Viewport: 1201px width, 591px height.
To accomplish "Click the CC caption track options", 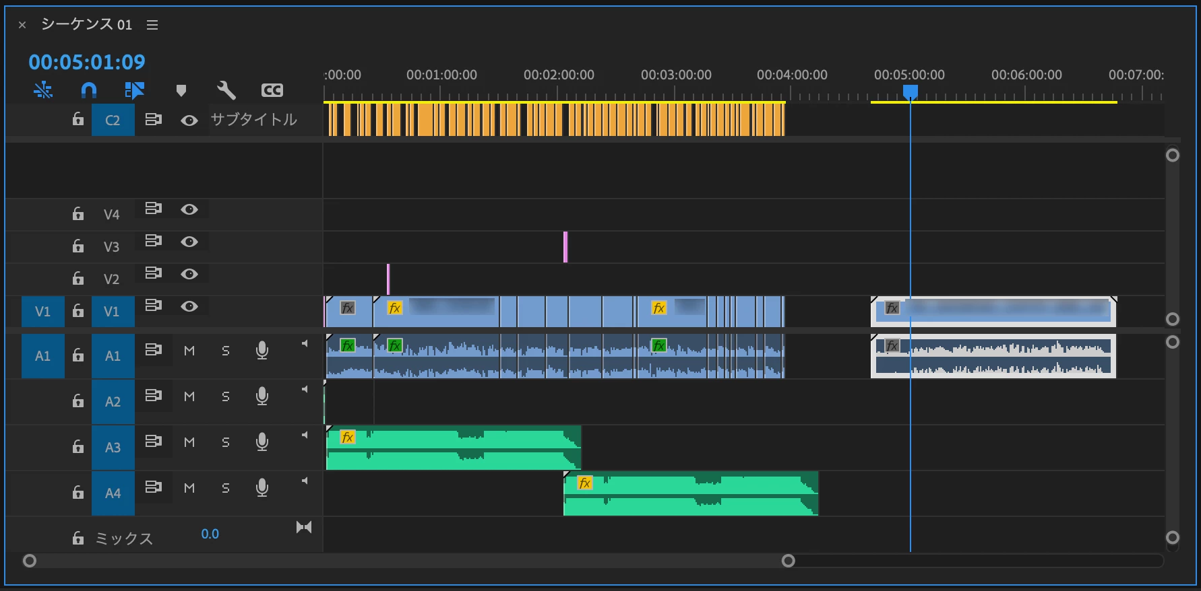I will 272,90.
